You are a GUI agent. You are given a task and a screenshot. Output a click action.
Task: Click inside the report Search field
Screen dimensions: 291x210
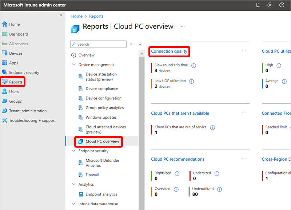pos(98,44)
